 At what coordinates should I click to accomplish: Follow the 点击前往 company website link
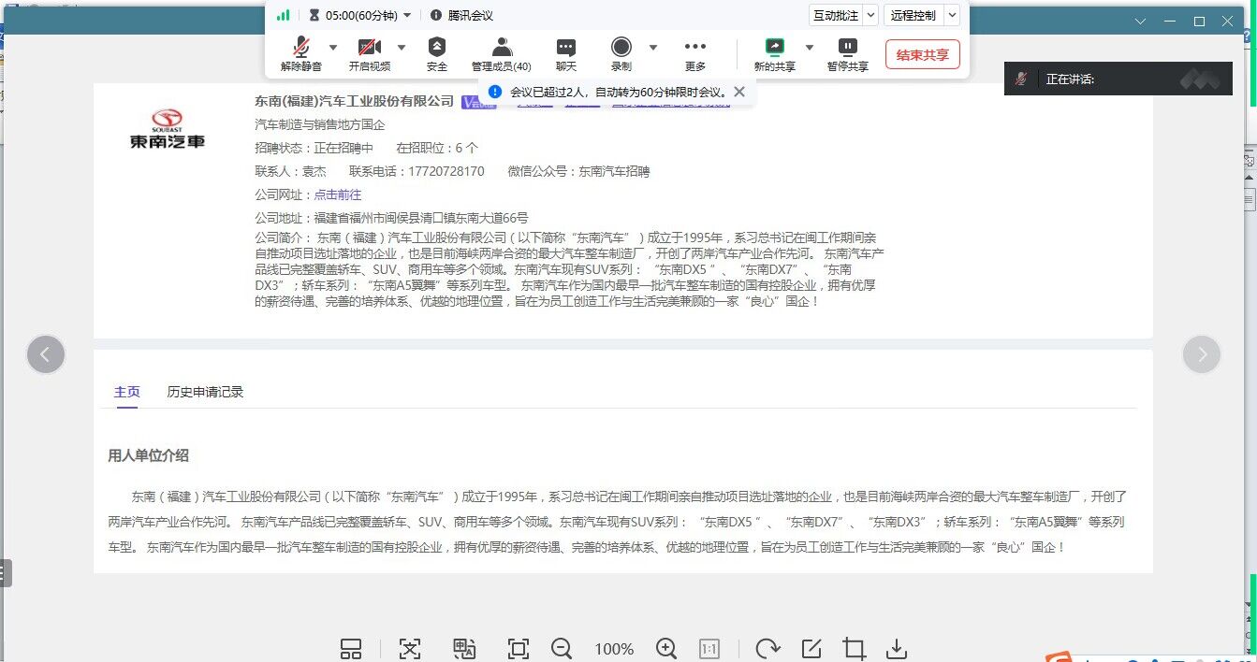click(337, 194)
